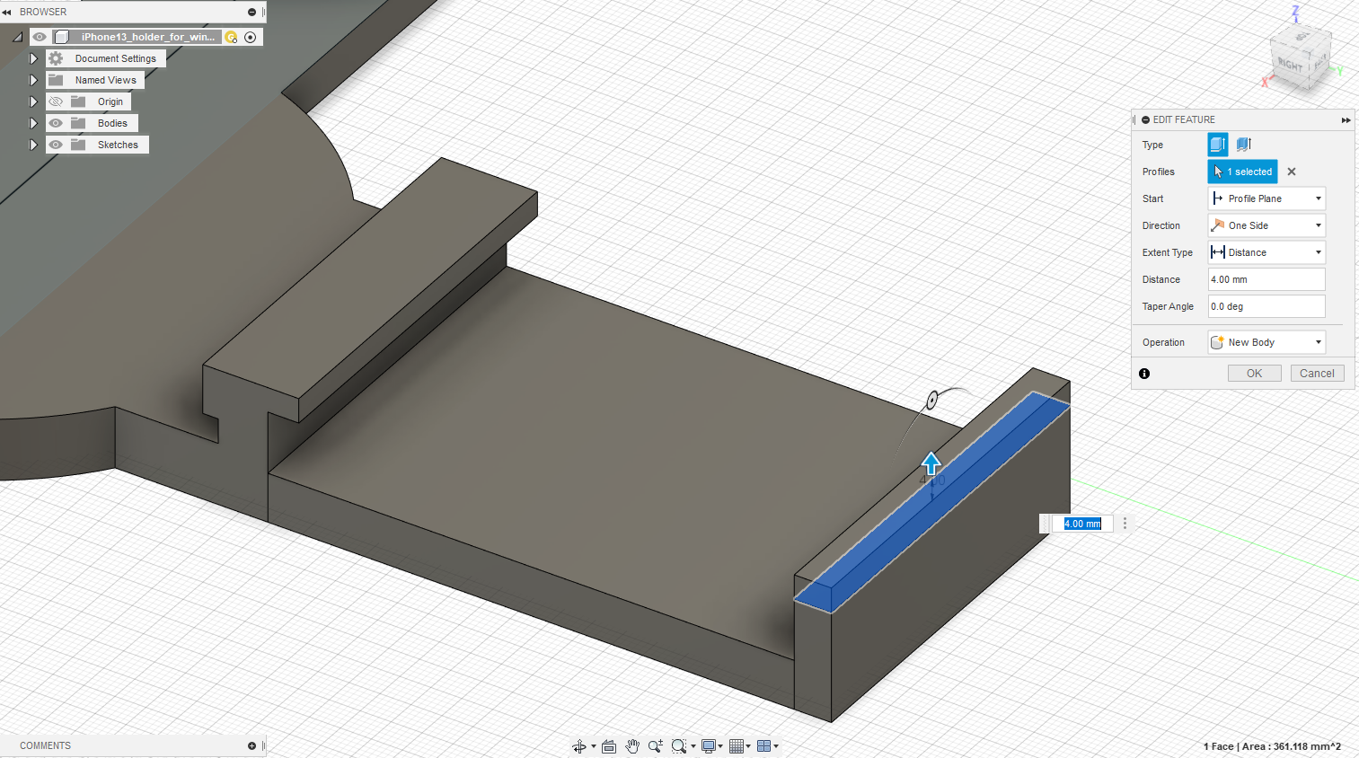This screenshot has width=1359, height=758.
Task: Select the iPhone13_holder_for_win root component name
Action: click(x=148, y=37)
